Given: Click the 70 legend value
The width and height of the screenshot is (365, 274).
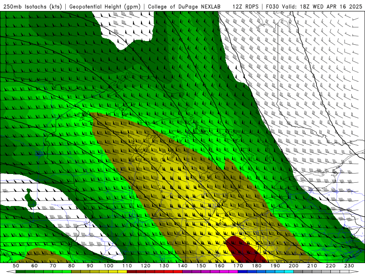Looking at the screenshot, I should [53, 266].
